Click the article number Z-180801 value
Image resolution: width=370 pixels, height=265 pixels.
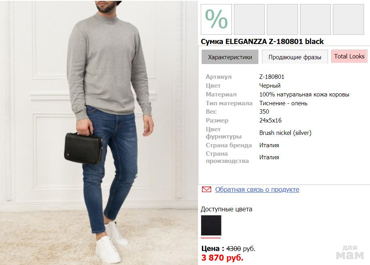(x=272, y=76)
